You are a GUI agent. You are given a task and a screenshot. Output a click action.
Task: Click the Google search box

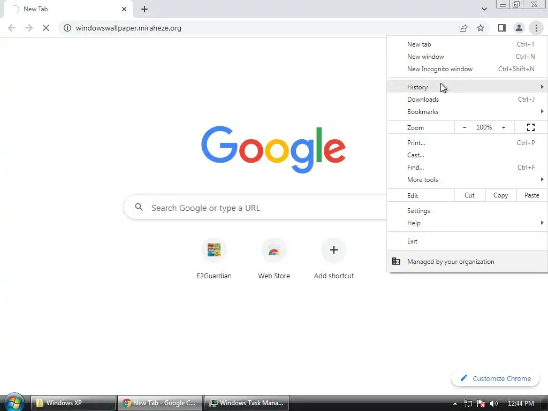[x=255, y=208]
